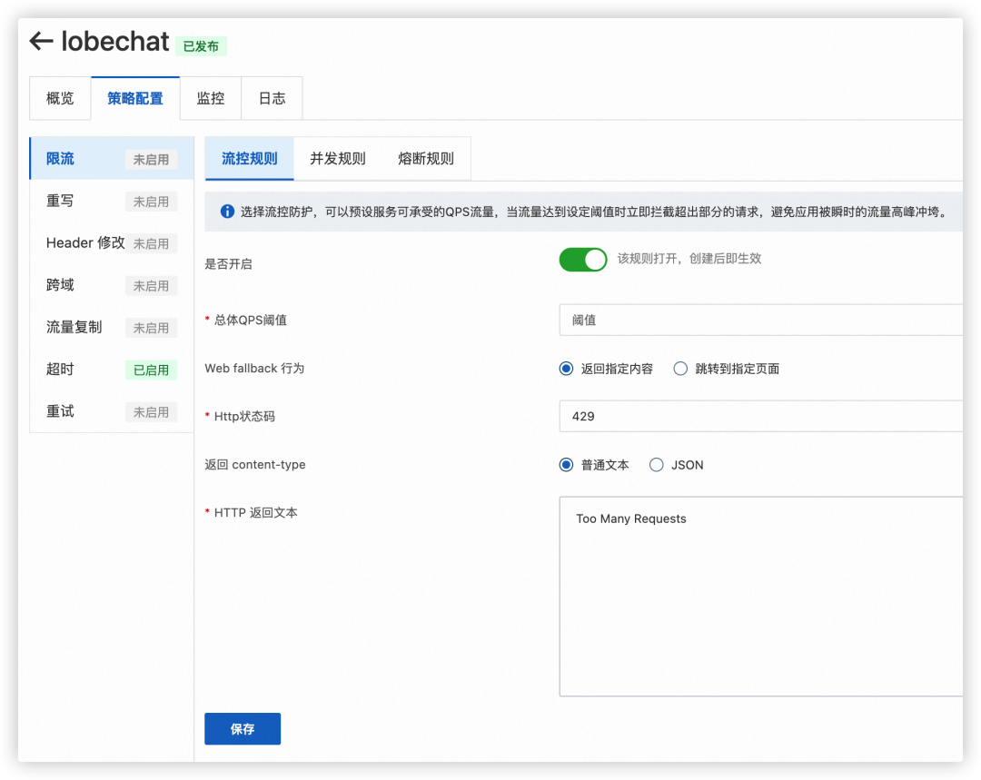Viewport: 981px width, 780px height.
Task: Click the 返回 content-type label
Action: coord(255,464)
